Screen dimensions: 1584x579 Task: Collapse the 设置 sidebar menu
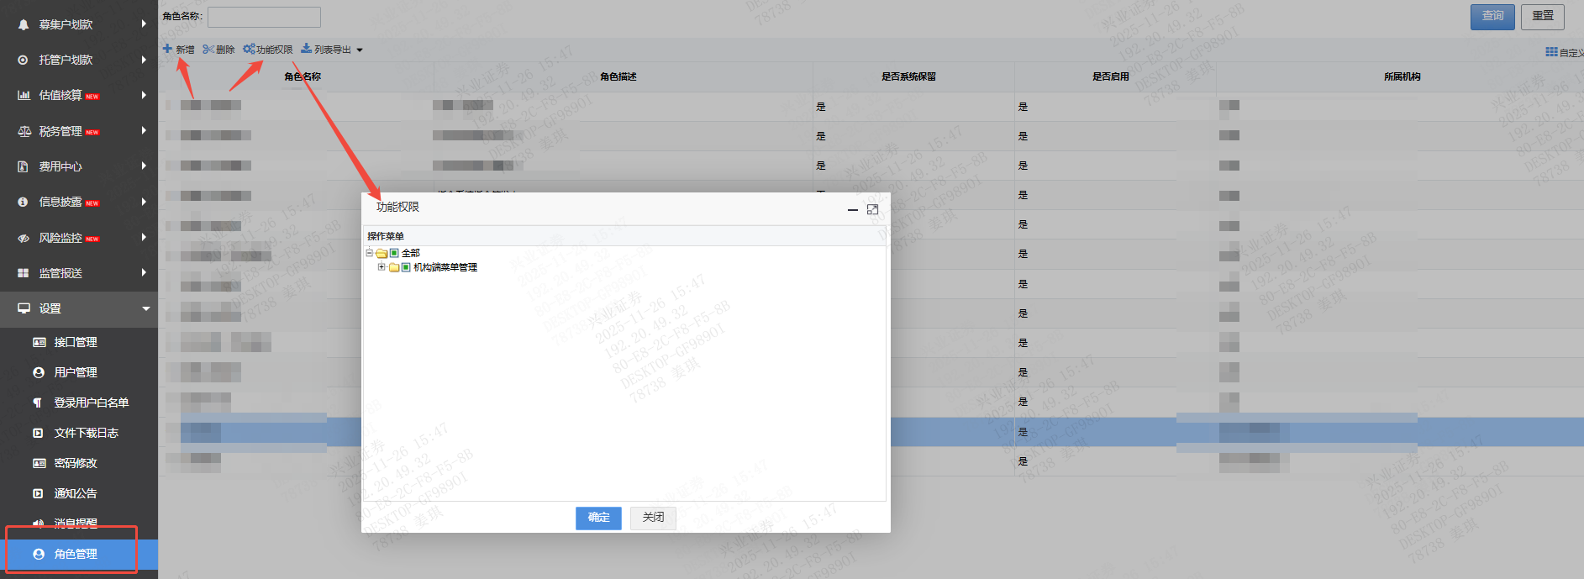point(145,308)
